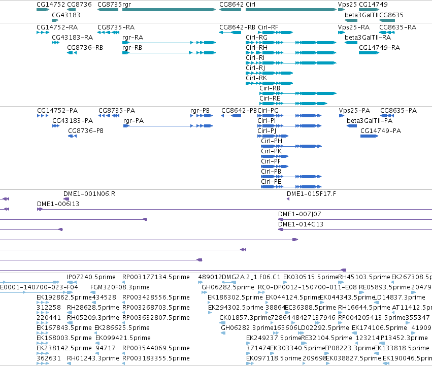Viewport: 432px width, 366px height.
Task: Click the beta3GalTII-PA protein label
Action: coord(370,121)
